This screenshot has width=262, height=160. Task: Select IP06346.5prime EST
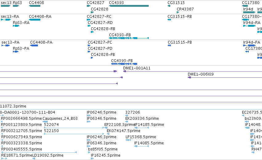coord(102,119)
